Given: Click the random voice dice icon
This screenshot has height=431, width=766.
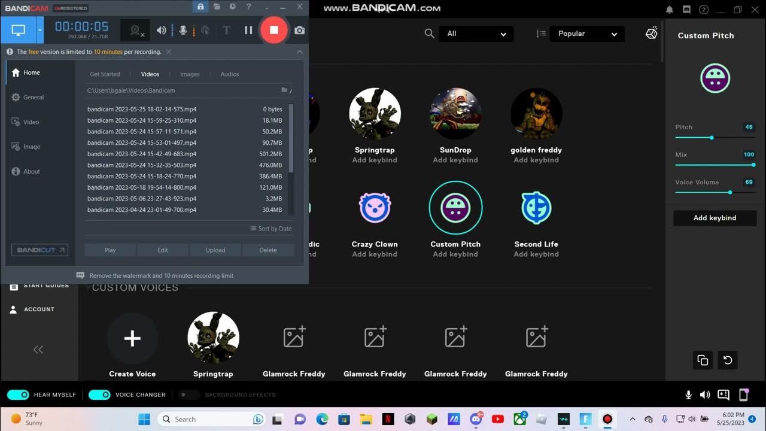Looking at the screenshot, I should pos(652,34).
